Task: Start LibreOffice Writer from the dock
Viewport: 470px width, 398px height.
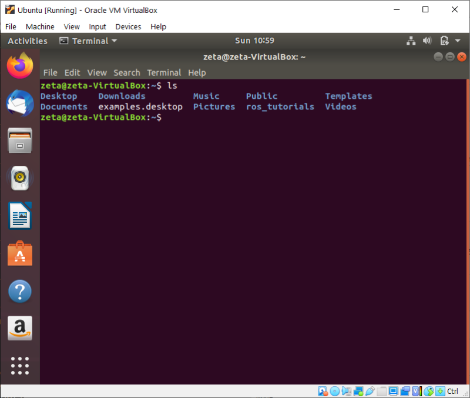Action: tap(19, 215)
